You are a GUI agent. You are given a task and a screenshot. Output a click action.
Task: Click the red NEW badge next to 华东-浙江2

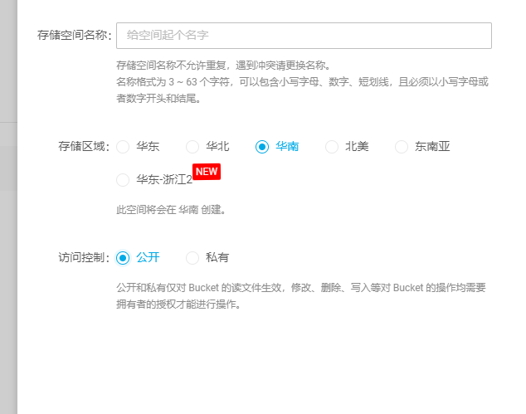pyautogui.click(x=207, y=172)
